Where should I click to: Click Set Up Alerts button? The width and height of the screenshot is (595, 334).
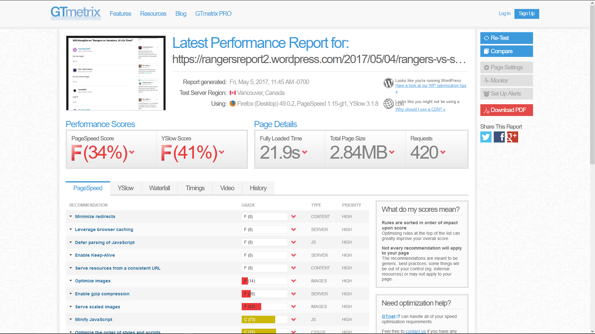[507, 94]
